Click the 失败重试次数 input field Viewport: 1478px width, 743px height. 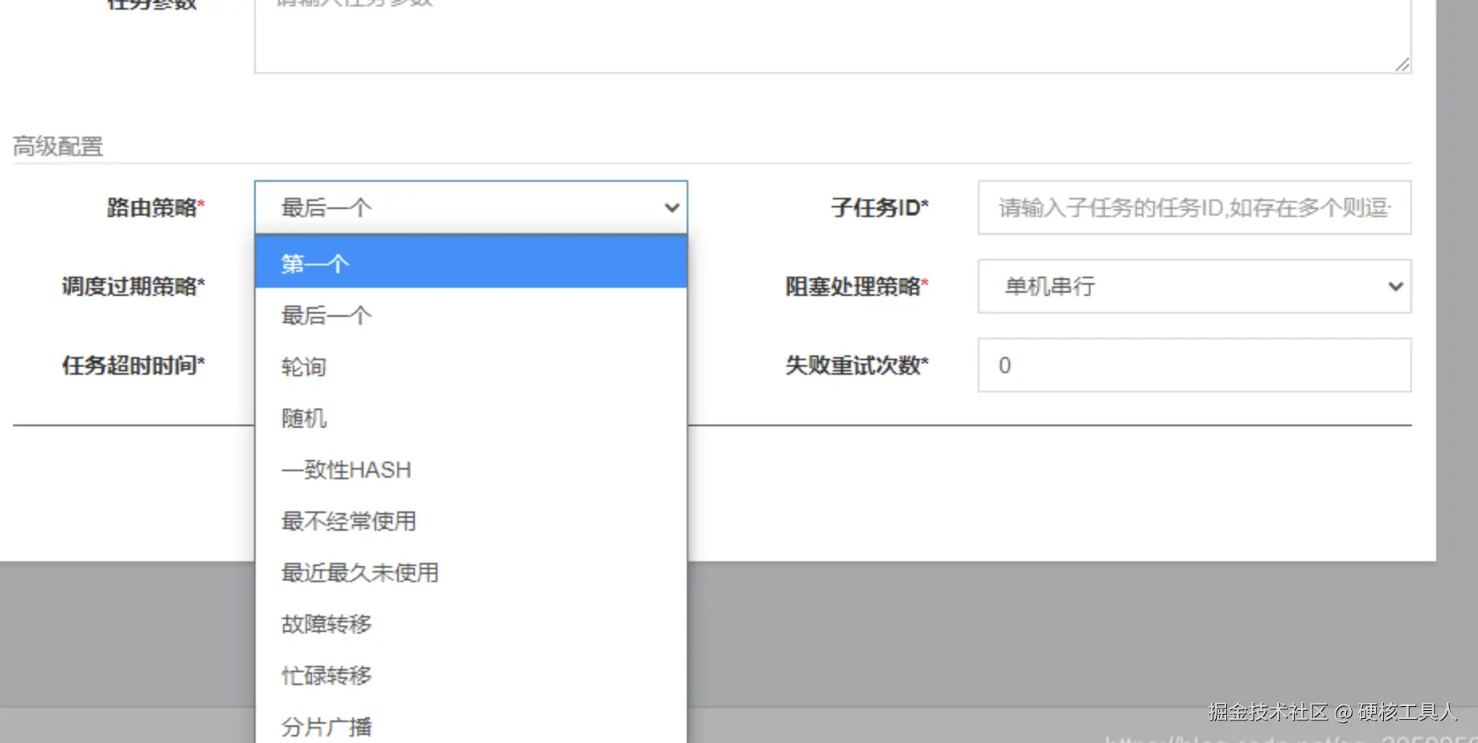pos(1193,365)
